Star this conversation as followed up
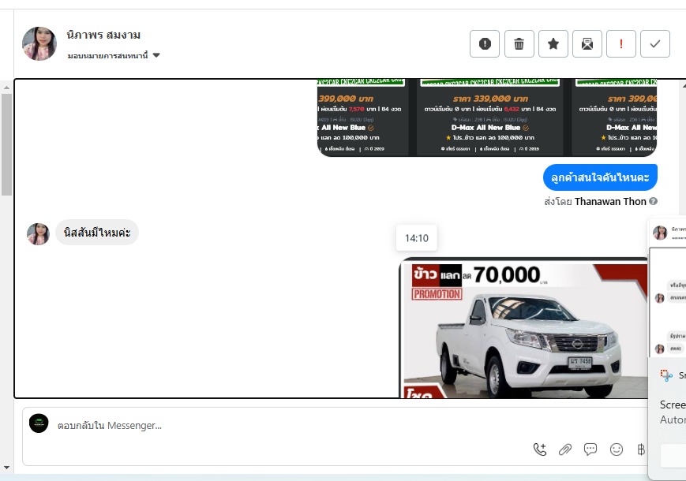Screen dimensions: 686x481 [x=553, y=43]
